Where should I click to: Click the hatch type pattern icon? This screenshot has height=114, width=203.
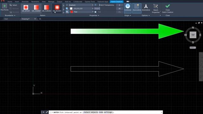pos(67,5)
